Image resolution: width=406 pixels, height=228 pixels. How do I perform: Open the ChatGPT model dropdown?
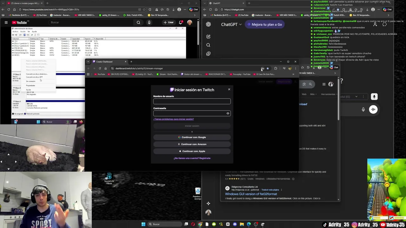pyautogui.click(x=231, y=24)
